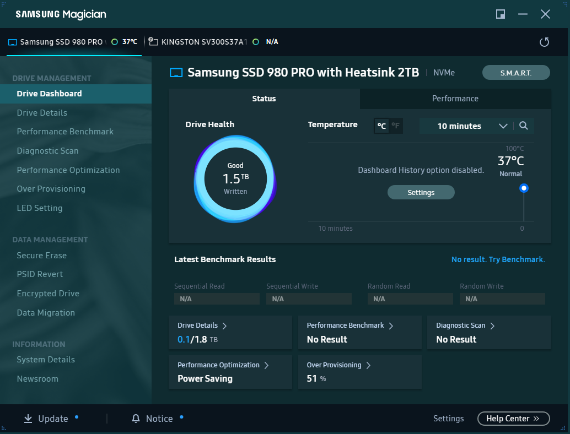Click the compact window mode icon

[501, 14]
